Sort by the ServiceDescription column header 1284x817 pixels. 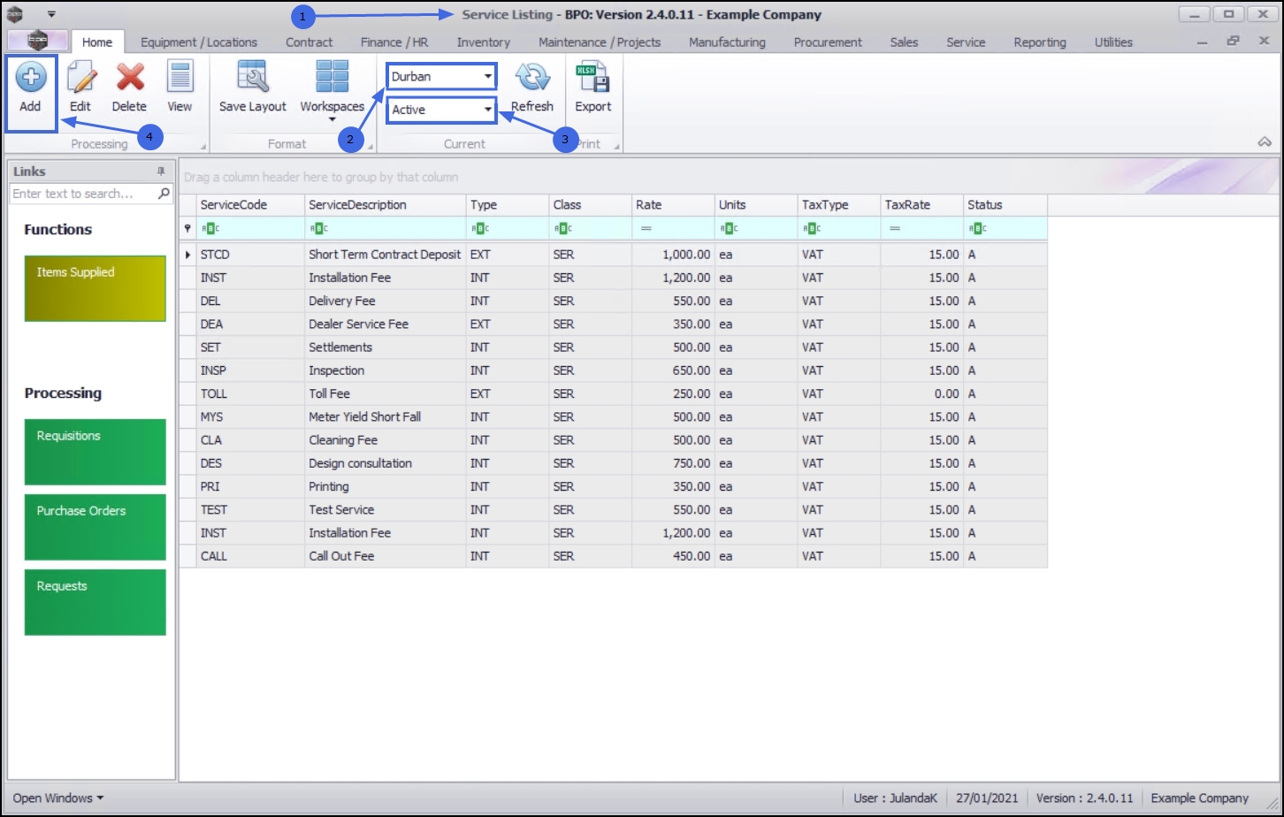385,204
